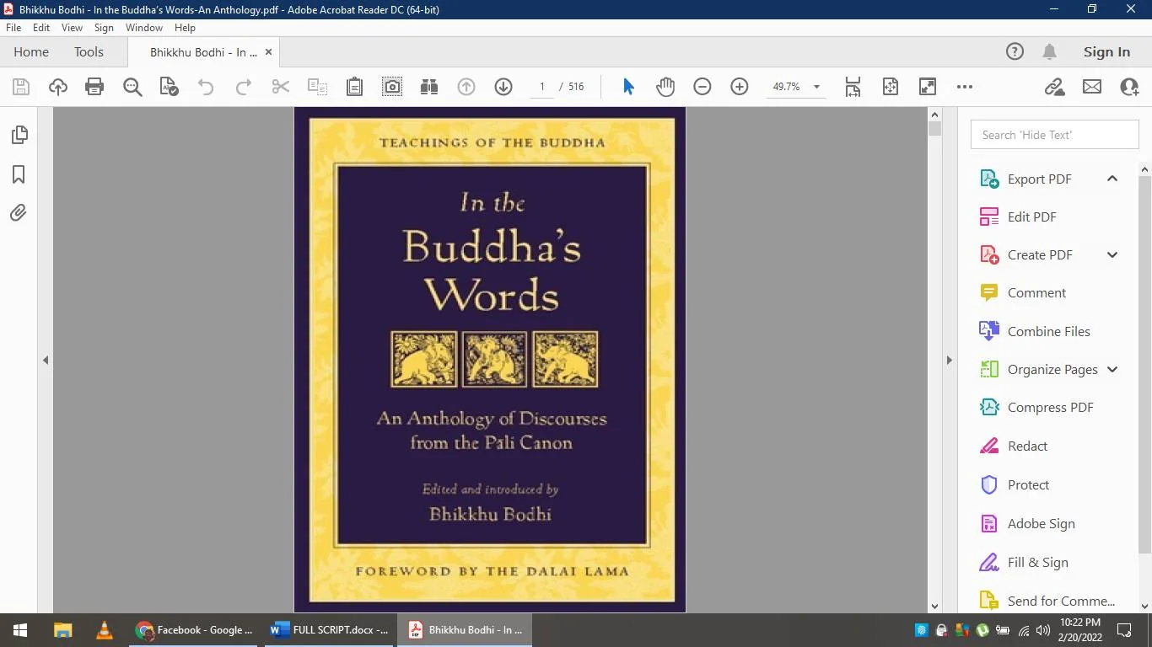Open the Sign menu

pos(104,28)
